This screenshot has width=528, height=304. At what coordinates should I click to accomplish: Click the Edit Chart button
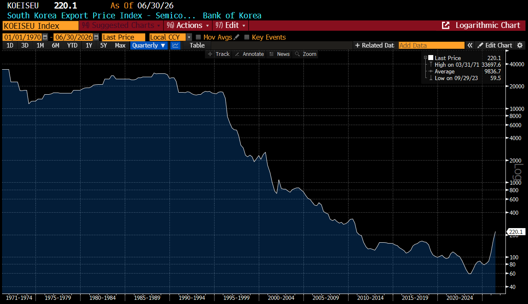click(495, 45)
